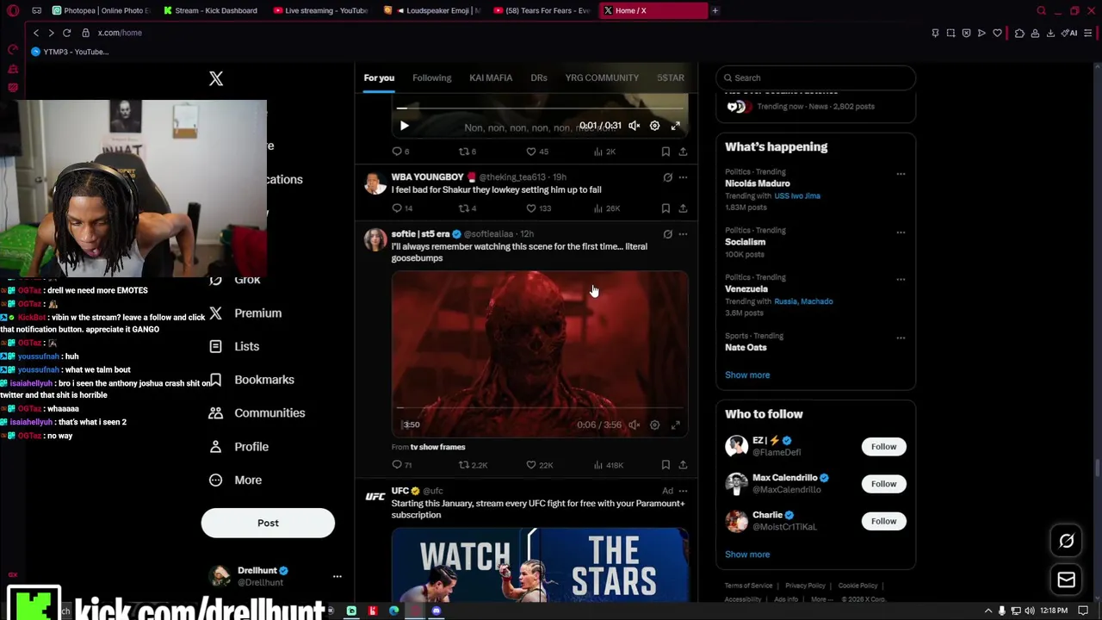
Task: Follow Charlie @MoistCr1TiKaL
Action: point(883,521)
